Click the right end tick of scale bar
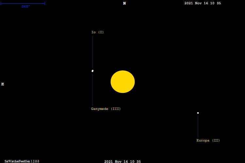This screenshot has height=163, width=245. coord(45,3)
